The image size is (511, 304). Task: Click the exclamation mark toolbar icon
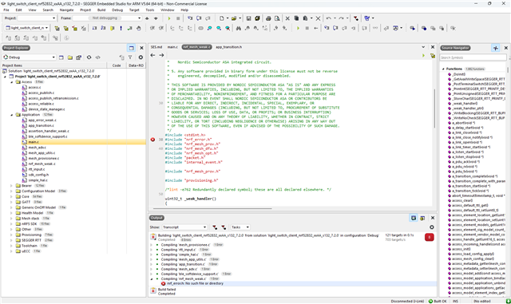(x=121, y=29)
